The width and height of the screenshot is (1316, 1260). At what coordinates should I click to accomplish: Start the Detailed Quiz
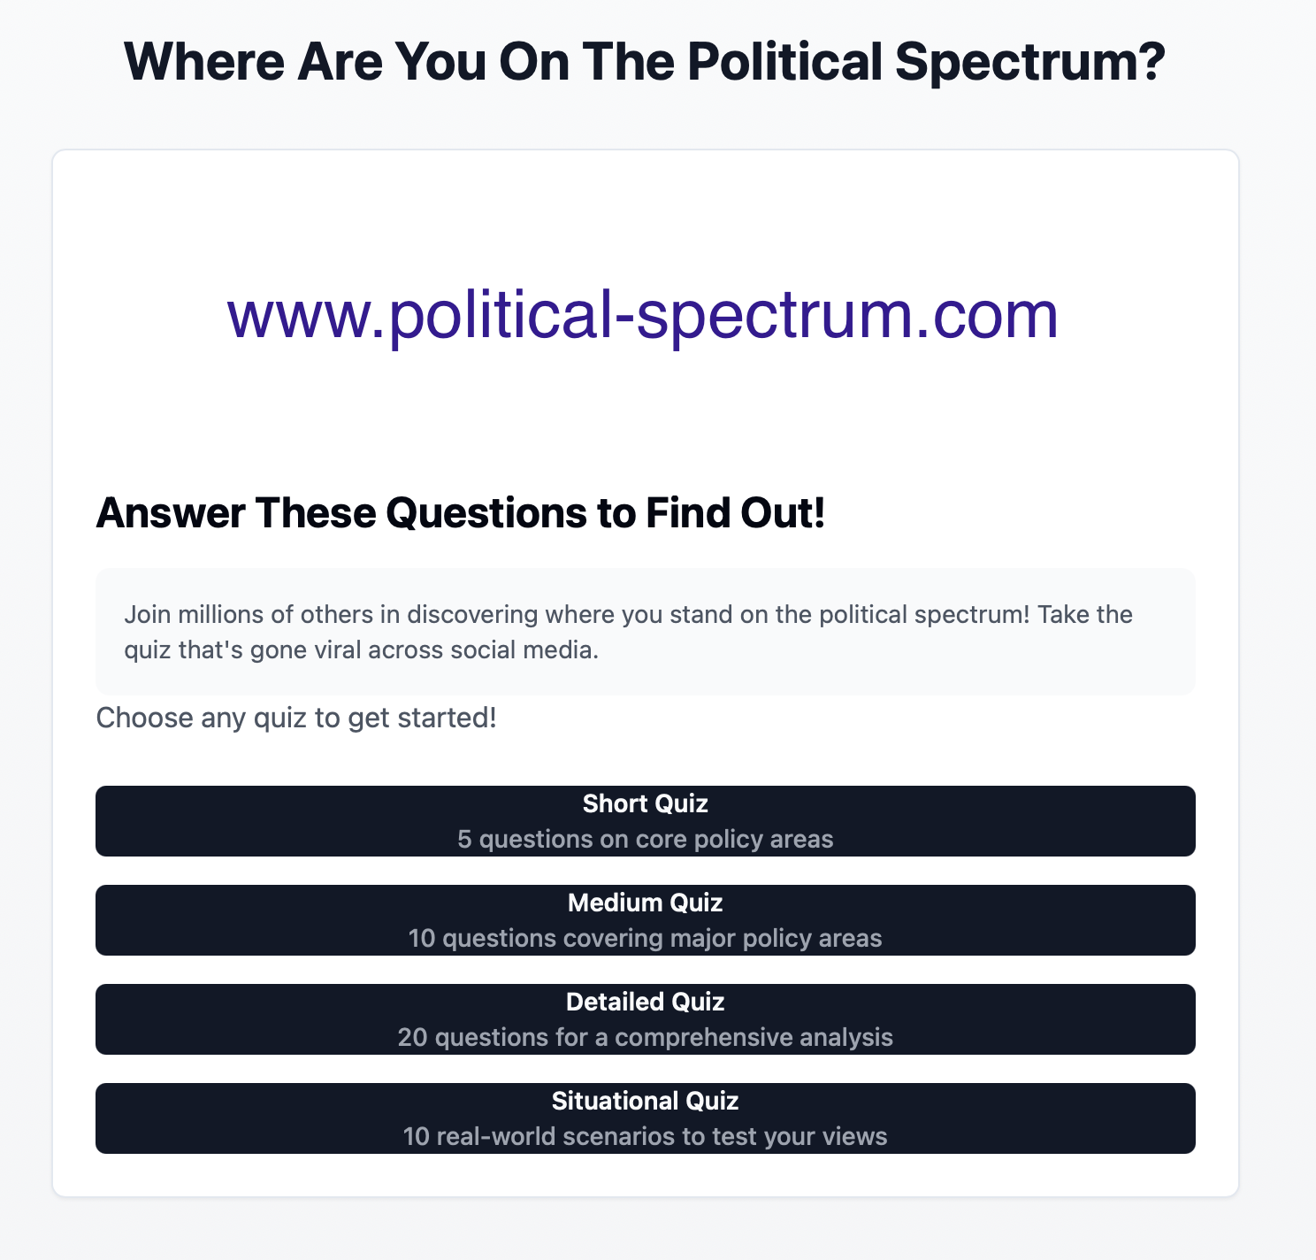point(645,1019)
